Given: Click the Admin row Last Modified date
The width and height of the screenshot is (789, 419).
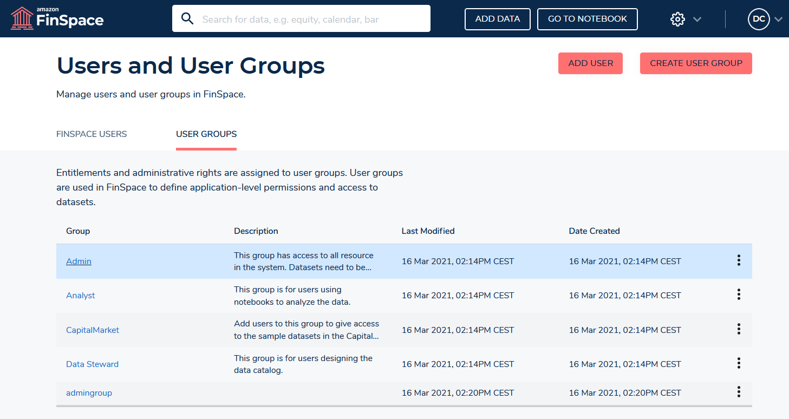Looking at the screenshot, I should click(458, 261).
